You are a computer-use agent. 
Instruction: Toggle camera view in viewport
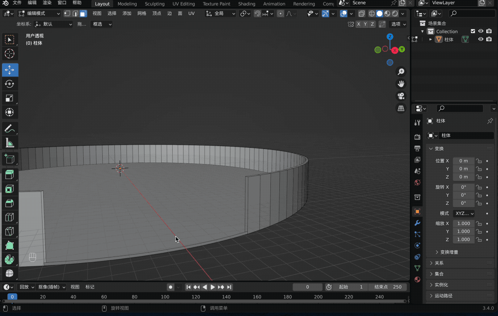pyautogui.click(x=401, y=96)
